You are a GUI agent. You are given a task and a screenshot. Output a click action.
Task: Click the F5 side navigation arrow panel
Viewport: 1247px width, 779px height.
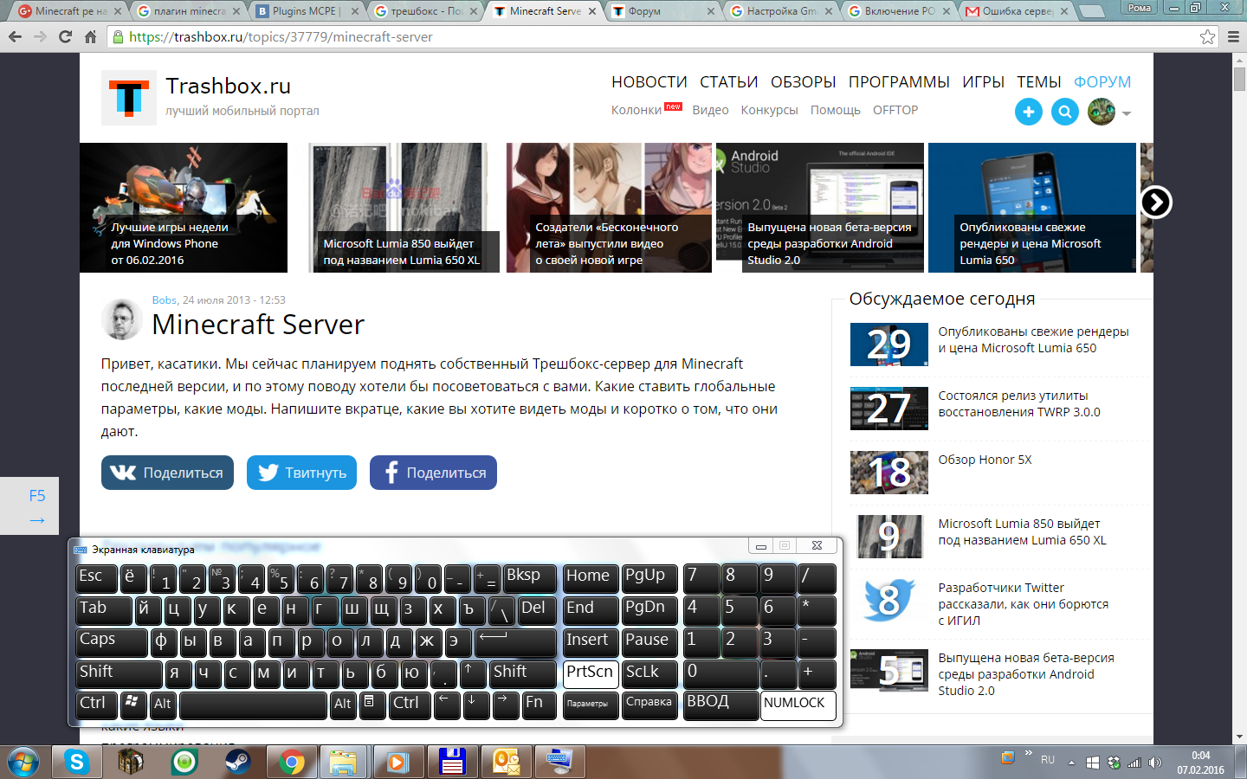(29, 506)
